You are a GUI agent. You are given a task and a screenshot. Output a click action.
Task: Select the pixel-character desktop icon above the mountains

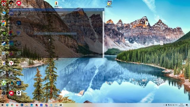(x=109, y=3)
